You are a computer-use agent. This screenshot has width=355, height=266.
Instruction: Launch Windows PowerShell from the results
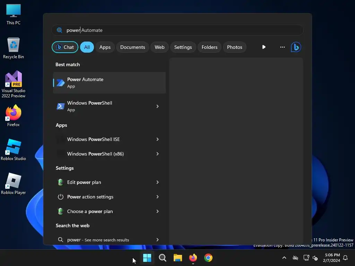tap(109, 106)
